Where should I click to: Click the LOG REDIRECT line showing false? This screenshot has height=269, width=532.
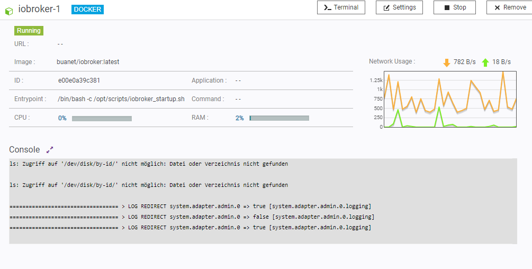click(x=192, y=217)
